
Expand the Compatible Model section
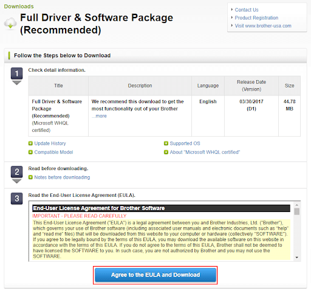click(53, 152)
